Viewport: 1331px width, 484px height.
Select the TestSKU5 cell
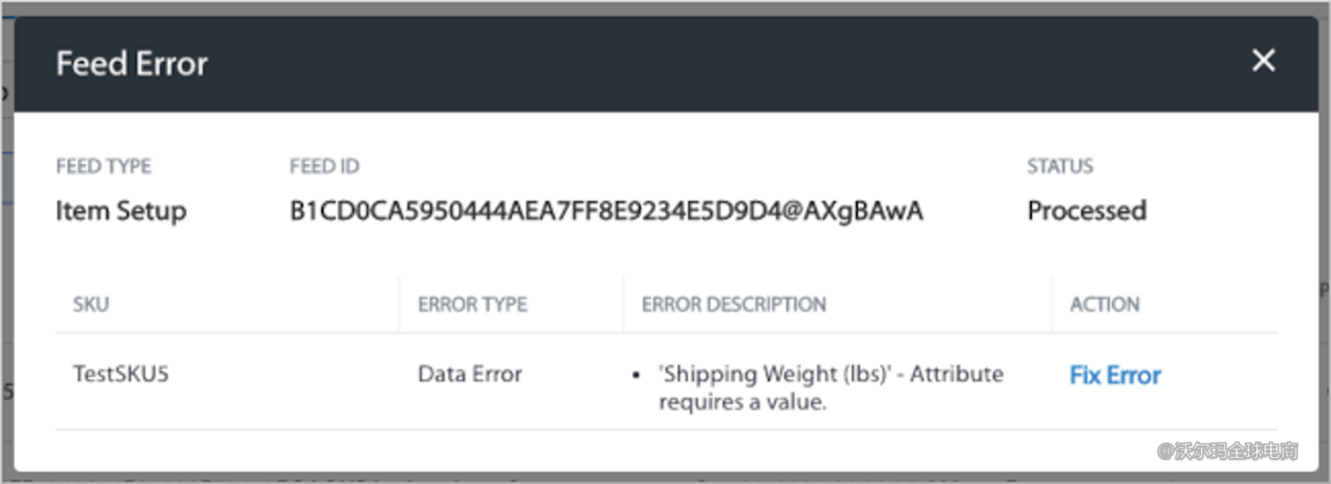[121, 374]
